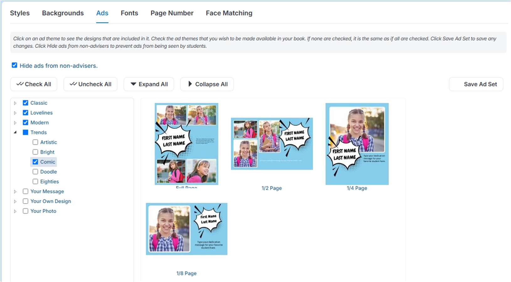Viewport: 511px width, 282px height.
Task: Uncheck the Comic theme checkbox
Action: pos(35,162)
